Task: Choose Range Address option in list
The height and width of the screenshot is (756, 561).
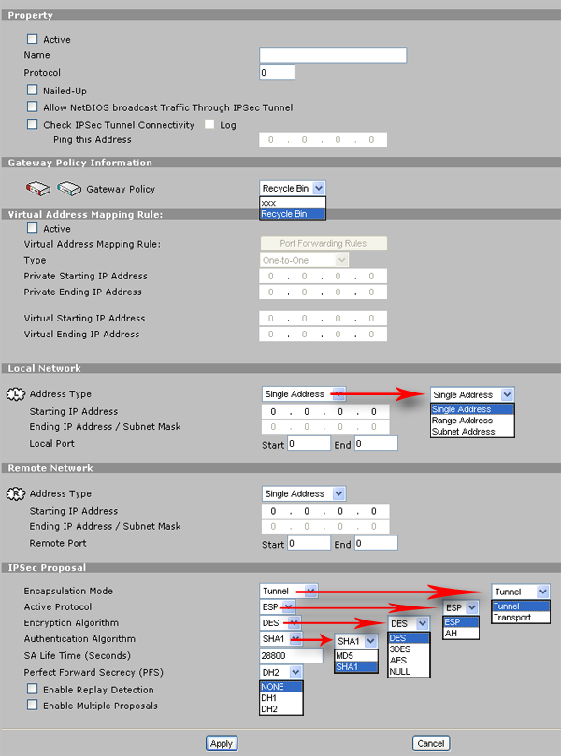Action: tap(472, 420)
